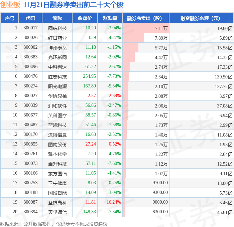Select the stock name 图南股份

(57, 145)
